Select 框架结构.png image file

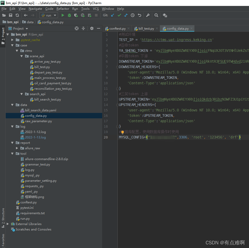click(35, 197)
